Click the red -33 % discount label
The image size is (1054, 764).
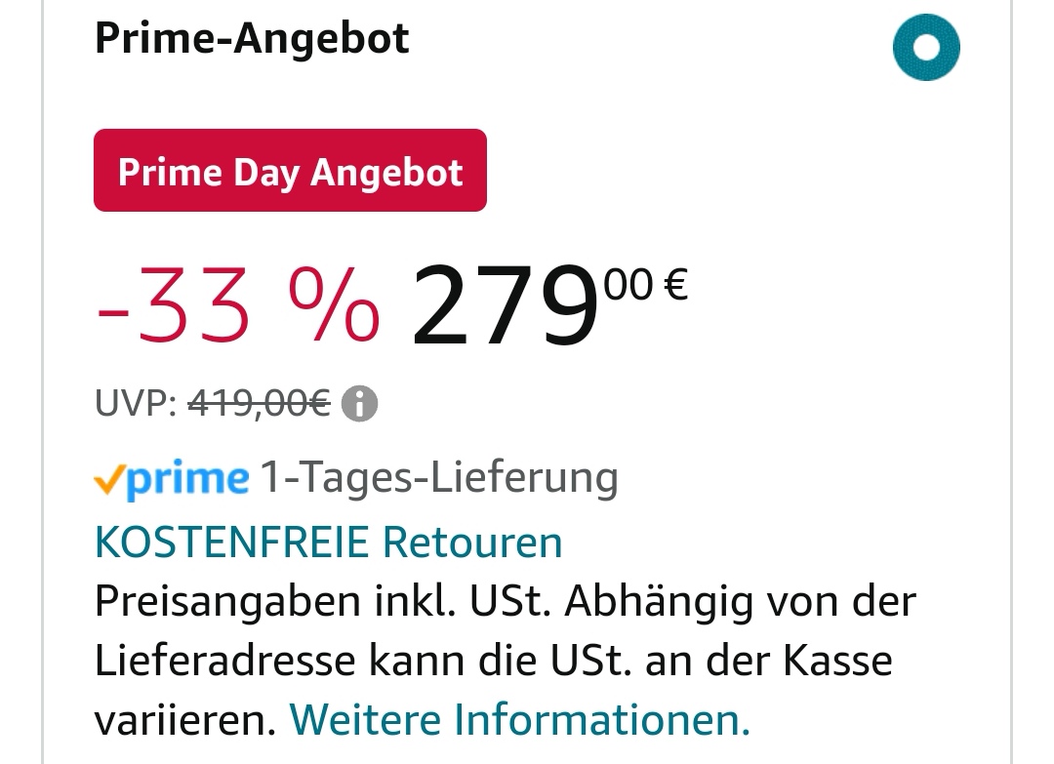[238, 305]
